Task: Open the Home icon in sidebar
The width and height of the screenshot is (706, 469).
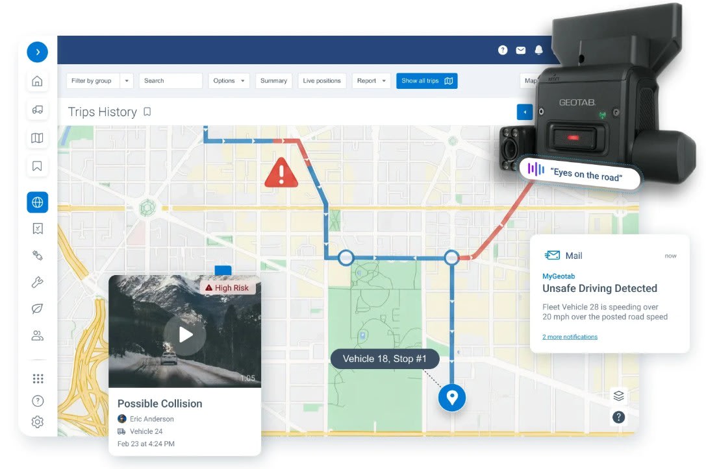Action: point(37,81)
